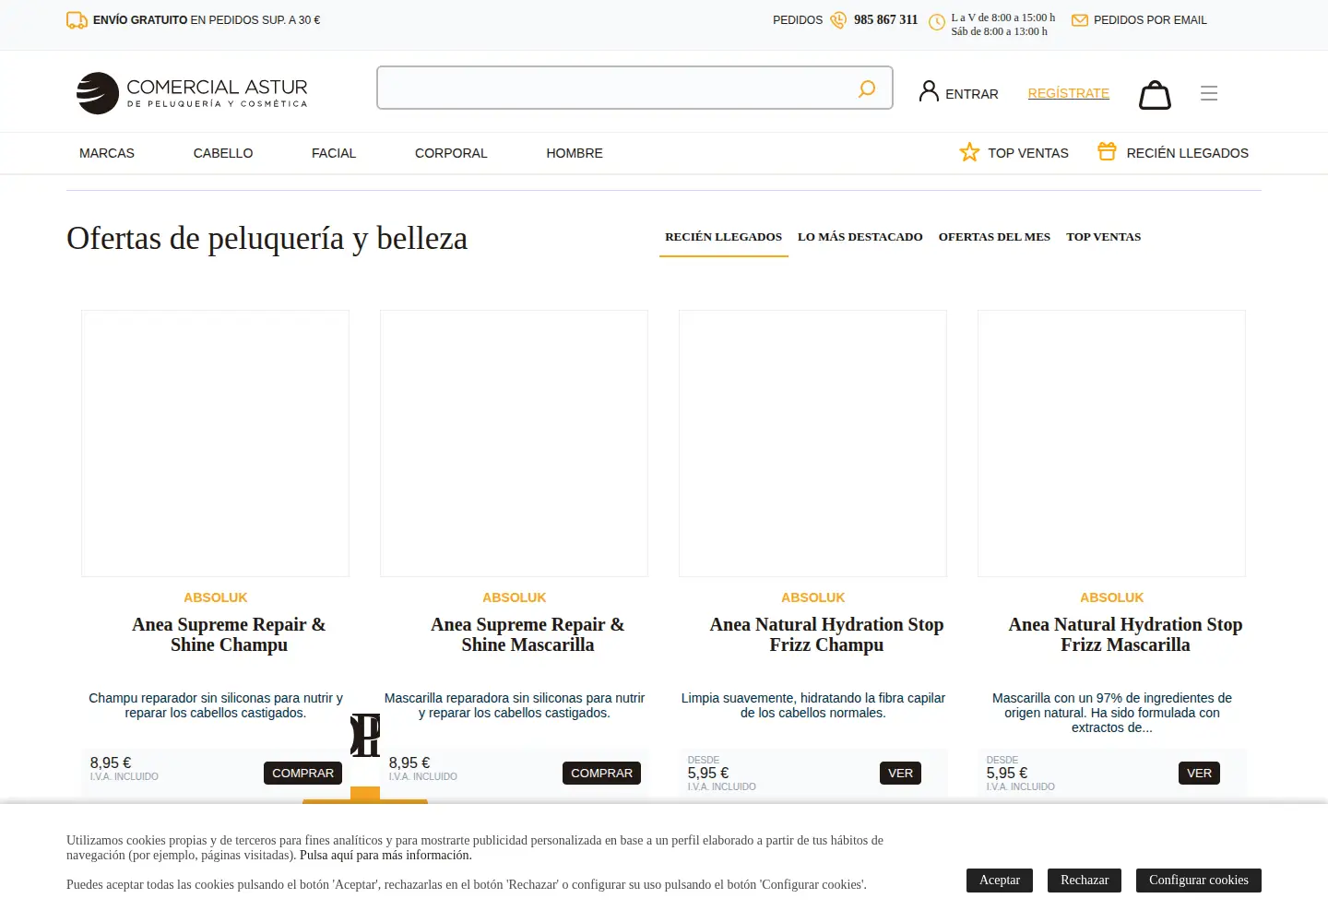Open the FACIAL category menu
Viewport: 1328px width, 922px height.
pos(334,153)
